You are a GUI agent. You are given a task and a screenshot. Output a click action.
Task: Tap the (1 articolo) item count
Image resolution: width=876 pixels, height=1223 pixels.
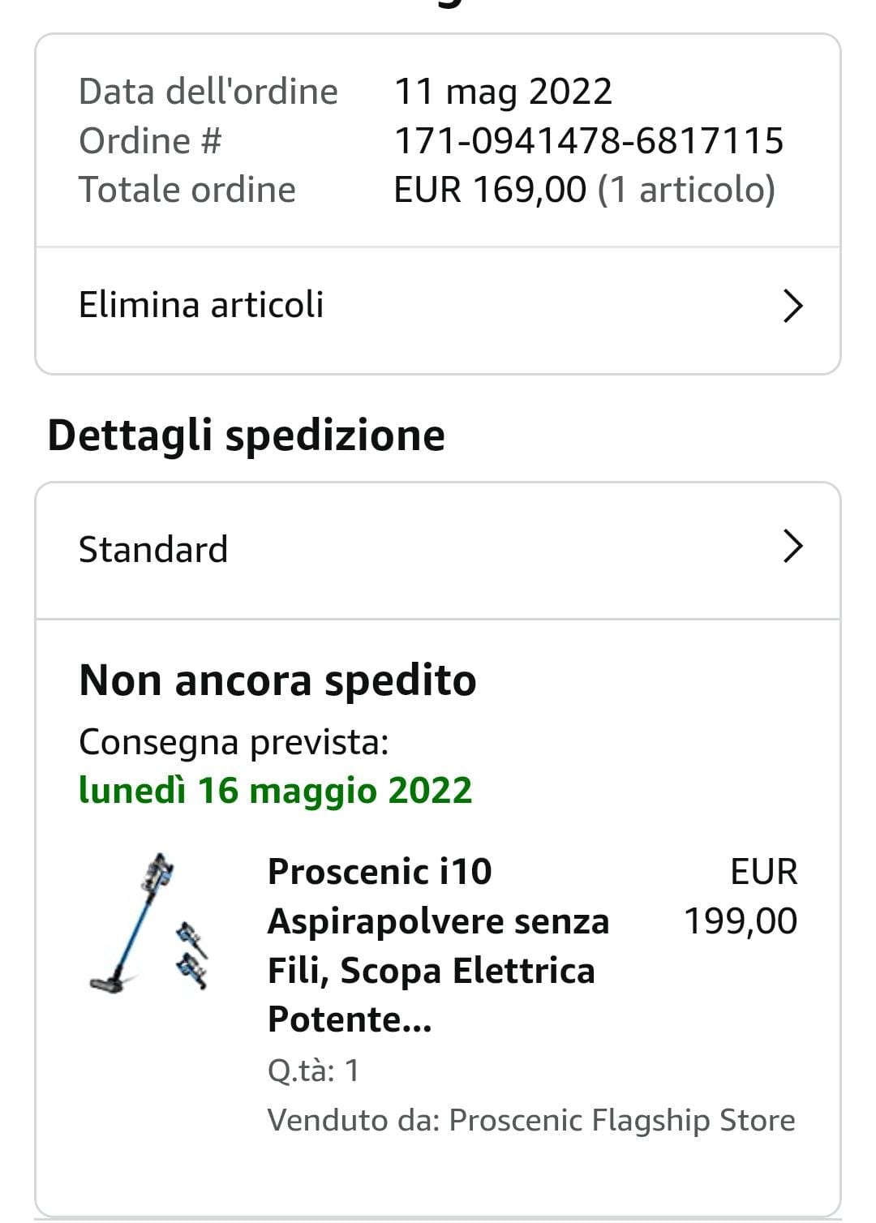tap(686, 190)
